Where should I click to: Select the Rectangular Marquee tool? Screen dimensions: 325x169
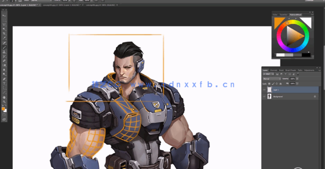tap(4, 20)
